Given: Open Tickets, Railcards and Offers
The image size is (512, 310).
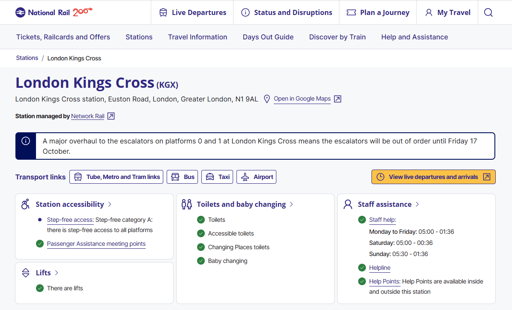Looking at the screenshot, I should 63,37.
